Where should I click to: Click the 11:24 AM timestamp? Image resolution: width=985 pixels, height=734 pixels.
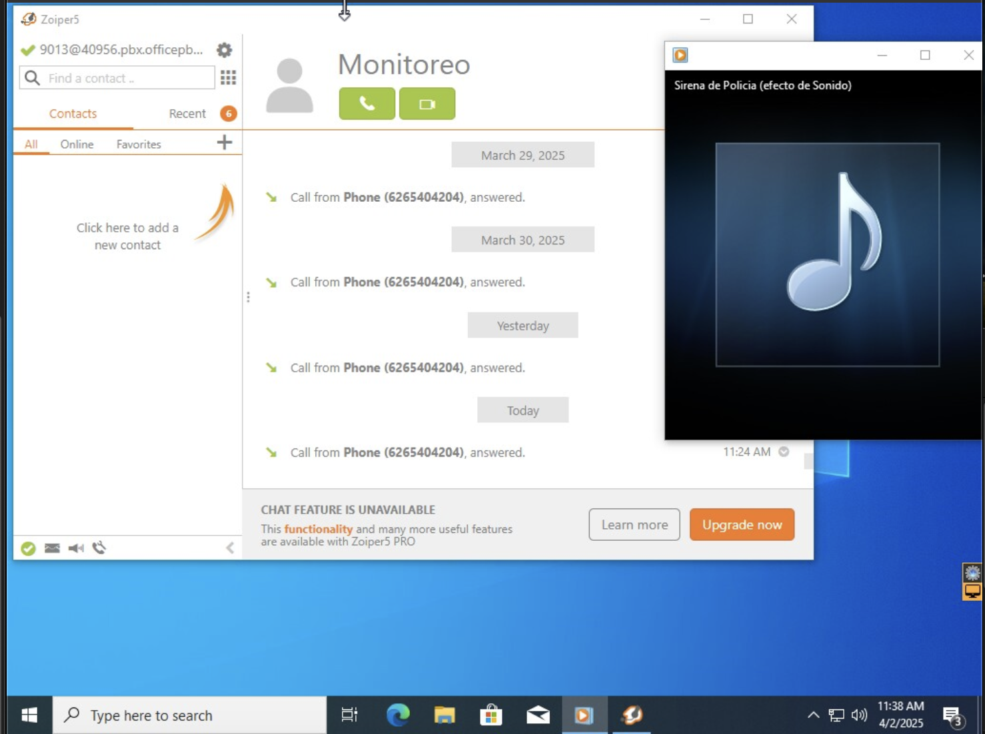tap(746, 452)
